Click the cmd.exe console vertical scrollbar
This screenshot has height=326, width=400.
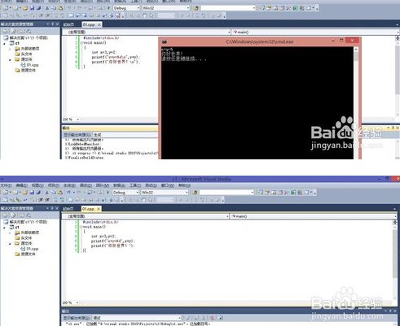[x=356, y=103]
